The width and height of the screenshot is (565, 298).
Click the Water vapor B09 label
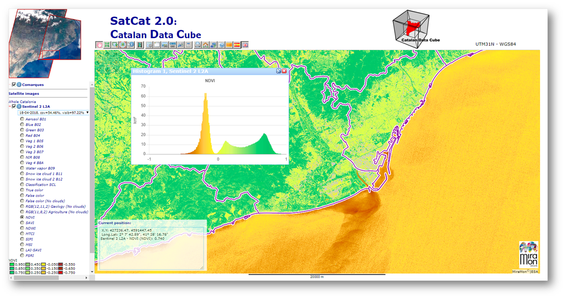coord(40,168)
